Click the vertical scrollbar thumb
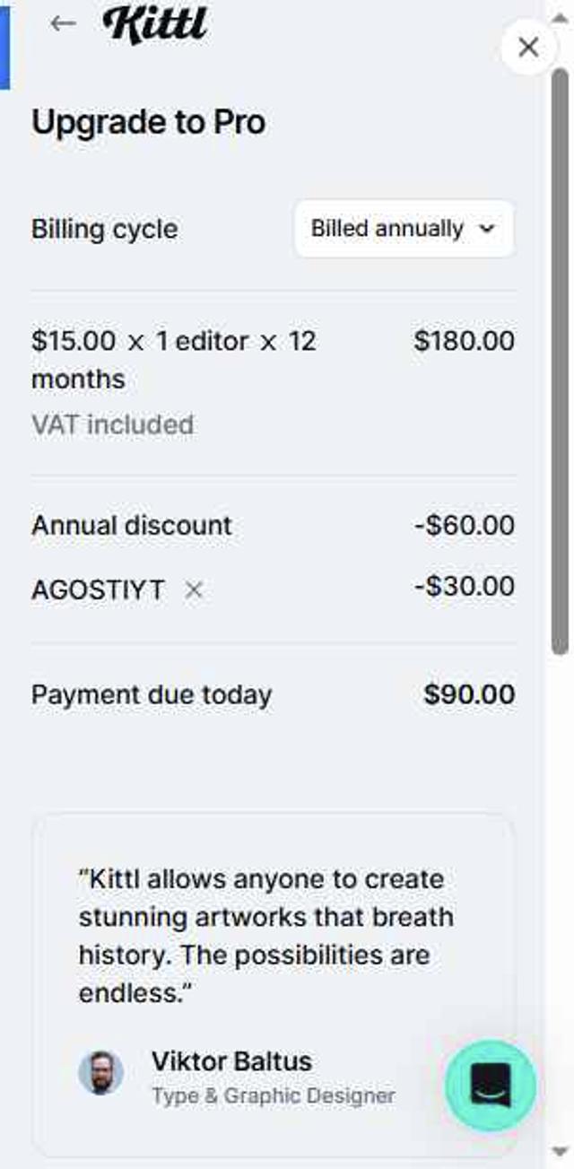The width and height of the screenshot is (574, 1169). [560, 359]
